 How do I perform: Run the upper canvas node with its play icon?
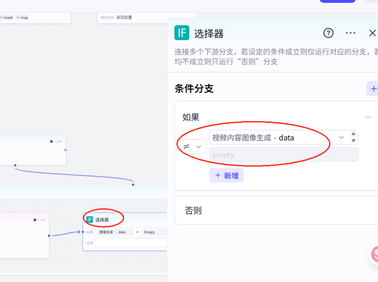[x=51, y=141]
